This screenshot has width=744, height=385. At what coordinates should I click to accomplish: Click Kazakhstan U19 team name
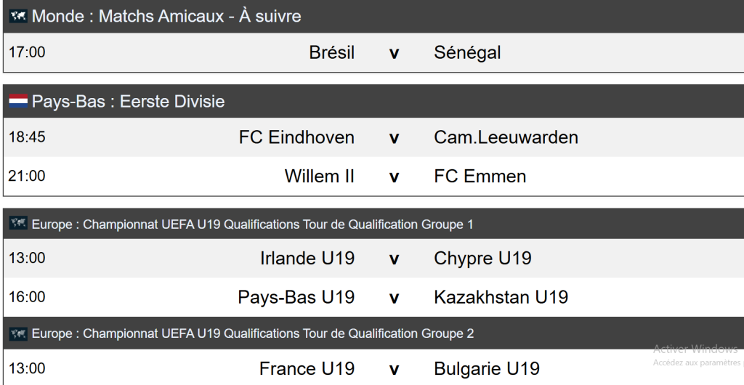tap(501, 297)
